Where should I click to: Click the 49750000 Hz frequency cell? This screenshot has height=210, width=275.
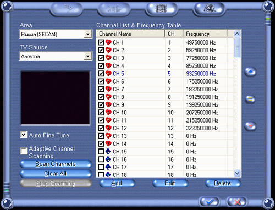click(x=201, y=42)
